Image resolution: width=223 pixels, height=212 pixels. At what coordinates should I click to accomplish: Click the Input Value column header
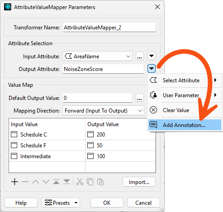pyautogui.click(x=47, y=124)
